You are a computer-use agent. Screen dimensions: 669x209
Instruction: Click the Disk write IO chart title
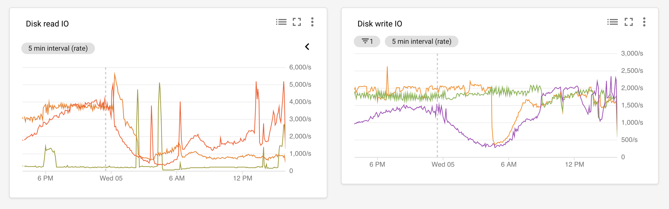(380, 24)
